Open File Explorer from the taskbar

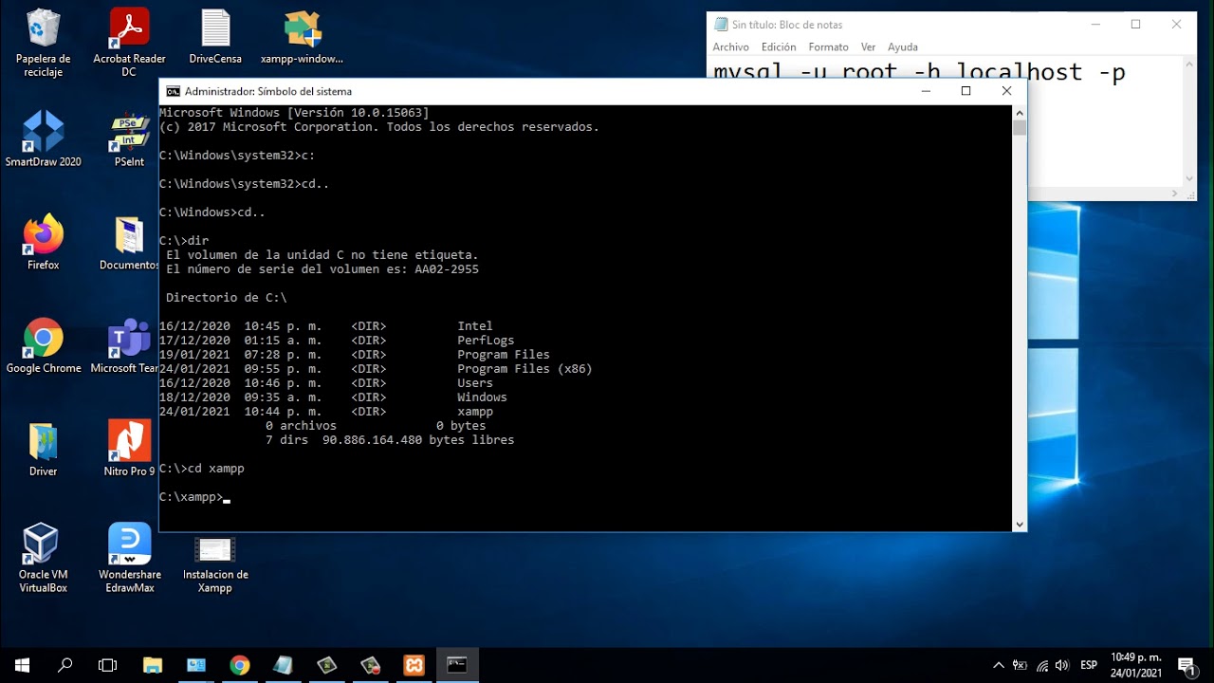coord(153,665)
